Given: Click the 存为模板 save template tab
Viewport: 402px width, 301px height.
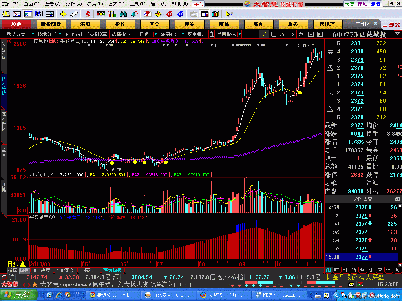Looking at the screenshot, I should pos(113,270).
